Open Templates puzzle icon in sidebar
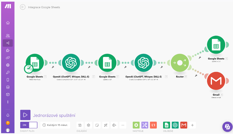 [x=8, y=50]
